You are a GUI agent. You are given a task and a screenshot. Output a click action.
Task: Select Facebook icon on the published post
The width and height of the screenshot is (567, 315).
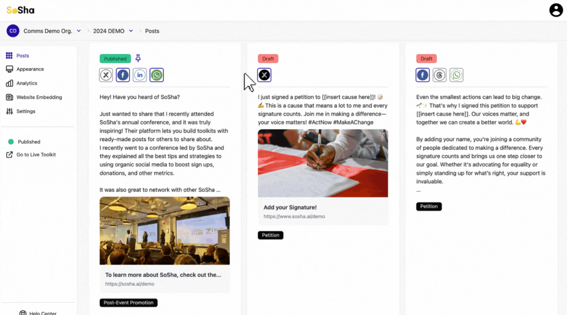(122, 75)
